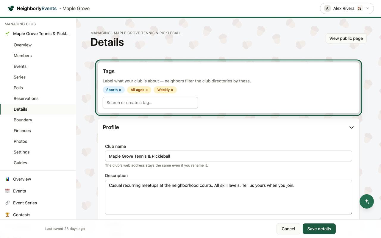Save details with the green button
381x238 pixels.
(x=319, y=229)
